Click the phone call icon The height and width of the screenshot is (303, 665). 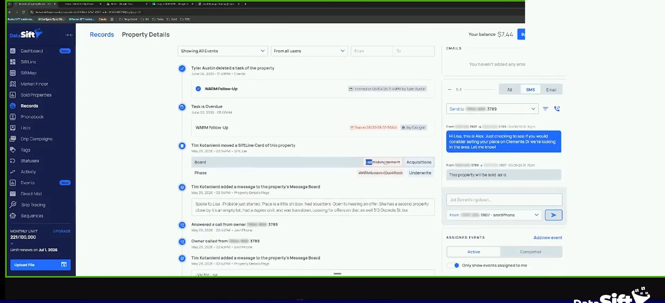point(557,109)
